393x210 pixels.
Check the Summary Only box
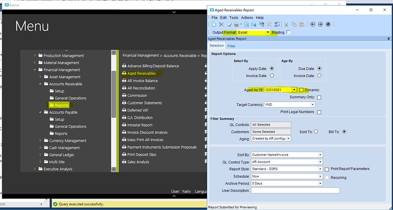pyautogui.click(x=319, y=98)
